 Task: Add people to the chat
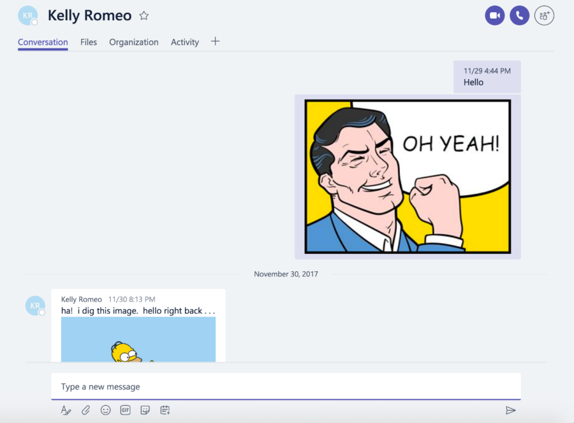(x=545, y=16)
